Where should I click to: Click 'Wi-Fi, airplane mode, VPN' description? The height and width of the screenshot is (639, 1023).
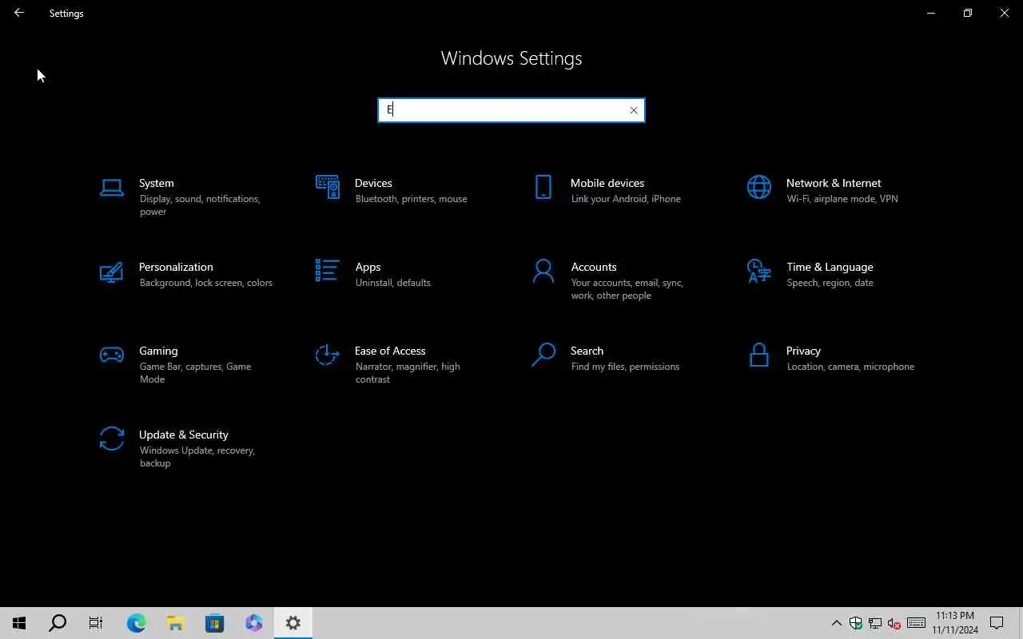tap(842, 199)
